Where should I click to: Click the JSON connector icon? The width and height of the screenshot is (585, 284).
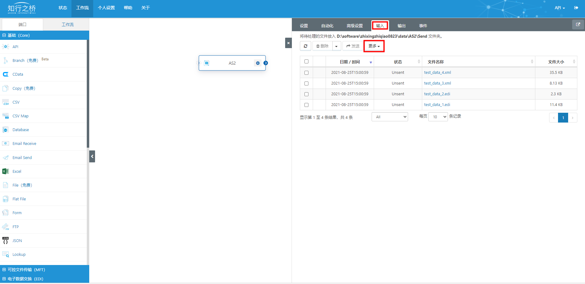[6, 240]
